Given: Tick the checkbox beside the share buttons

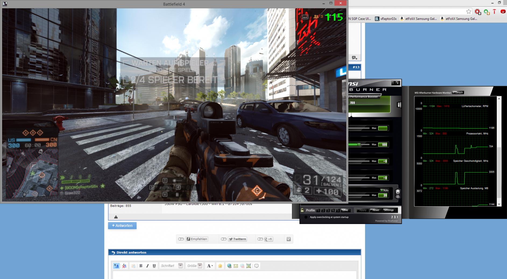Looking at the screenshot, I should coord(289,239).
